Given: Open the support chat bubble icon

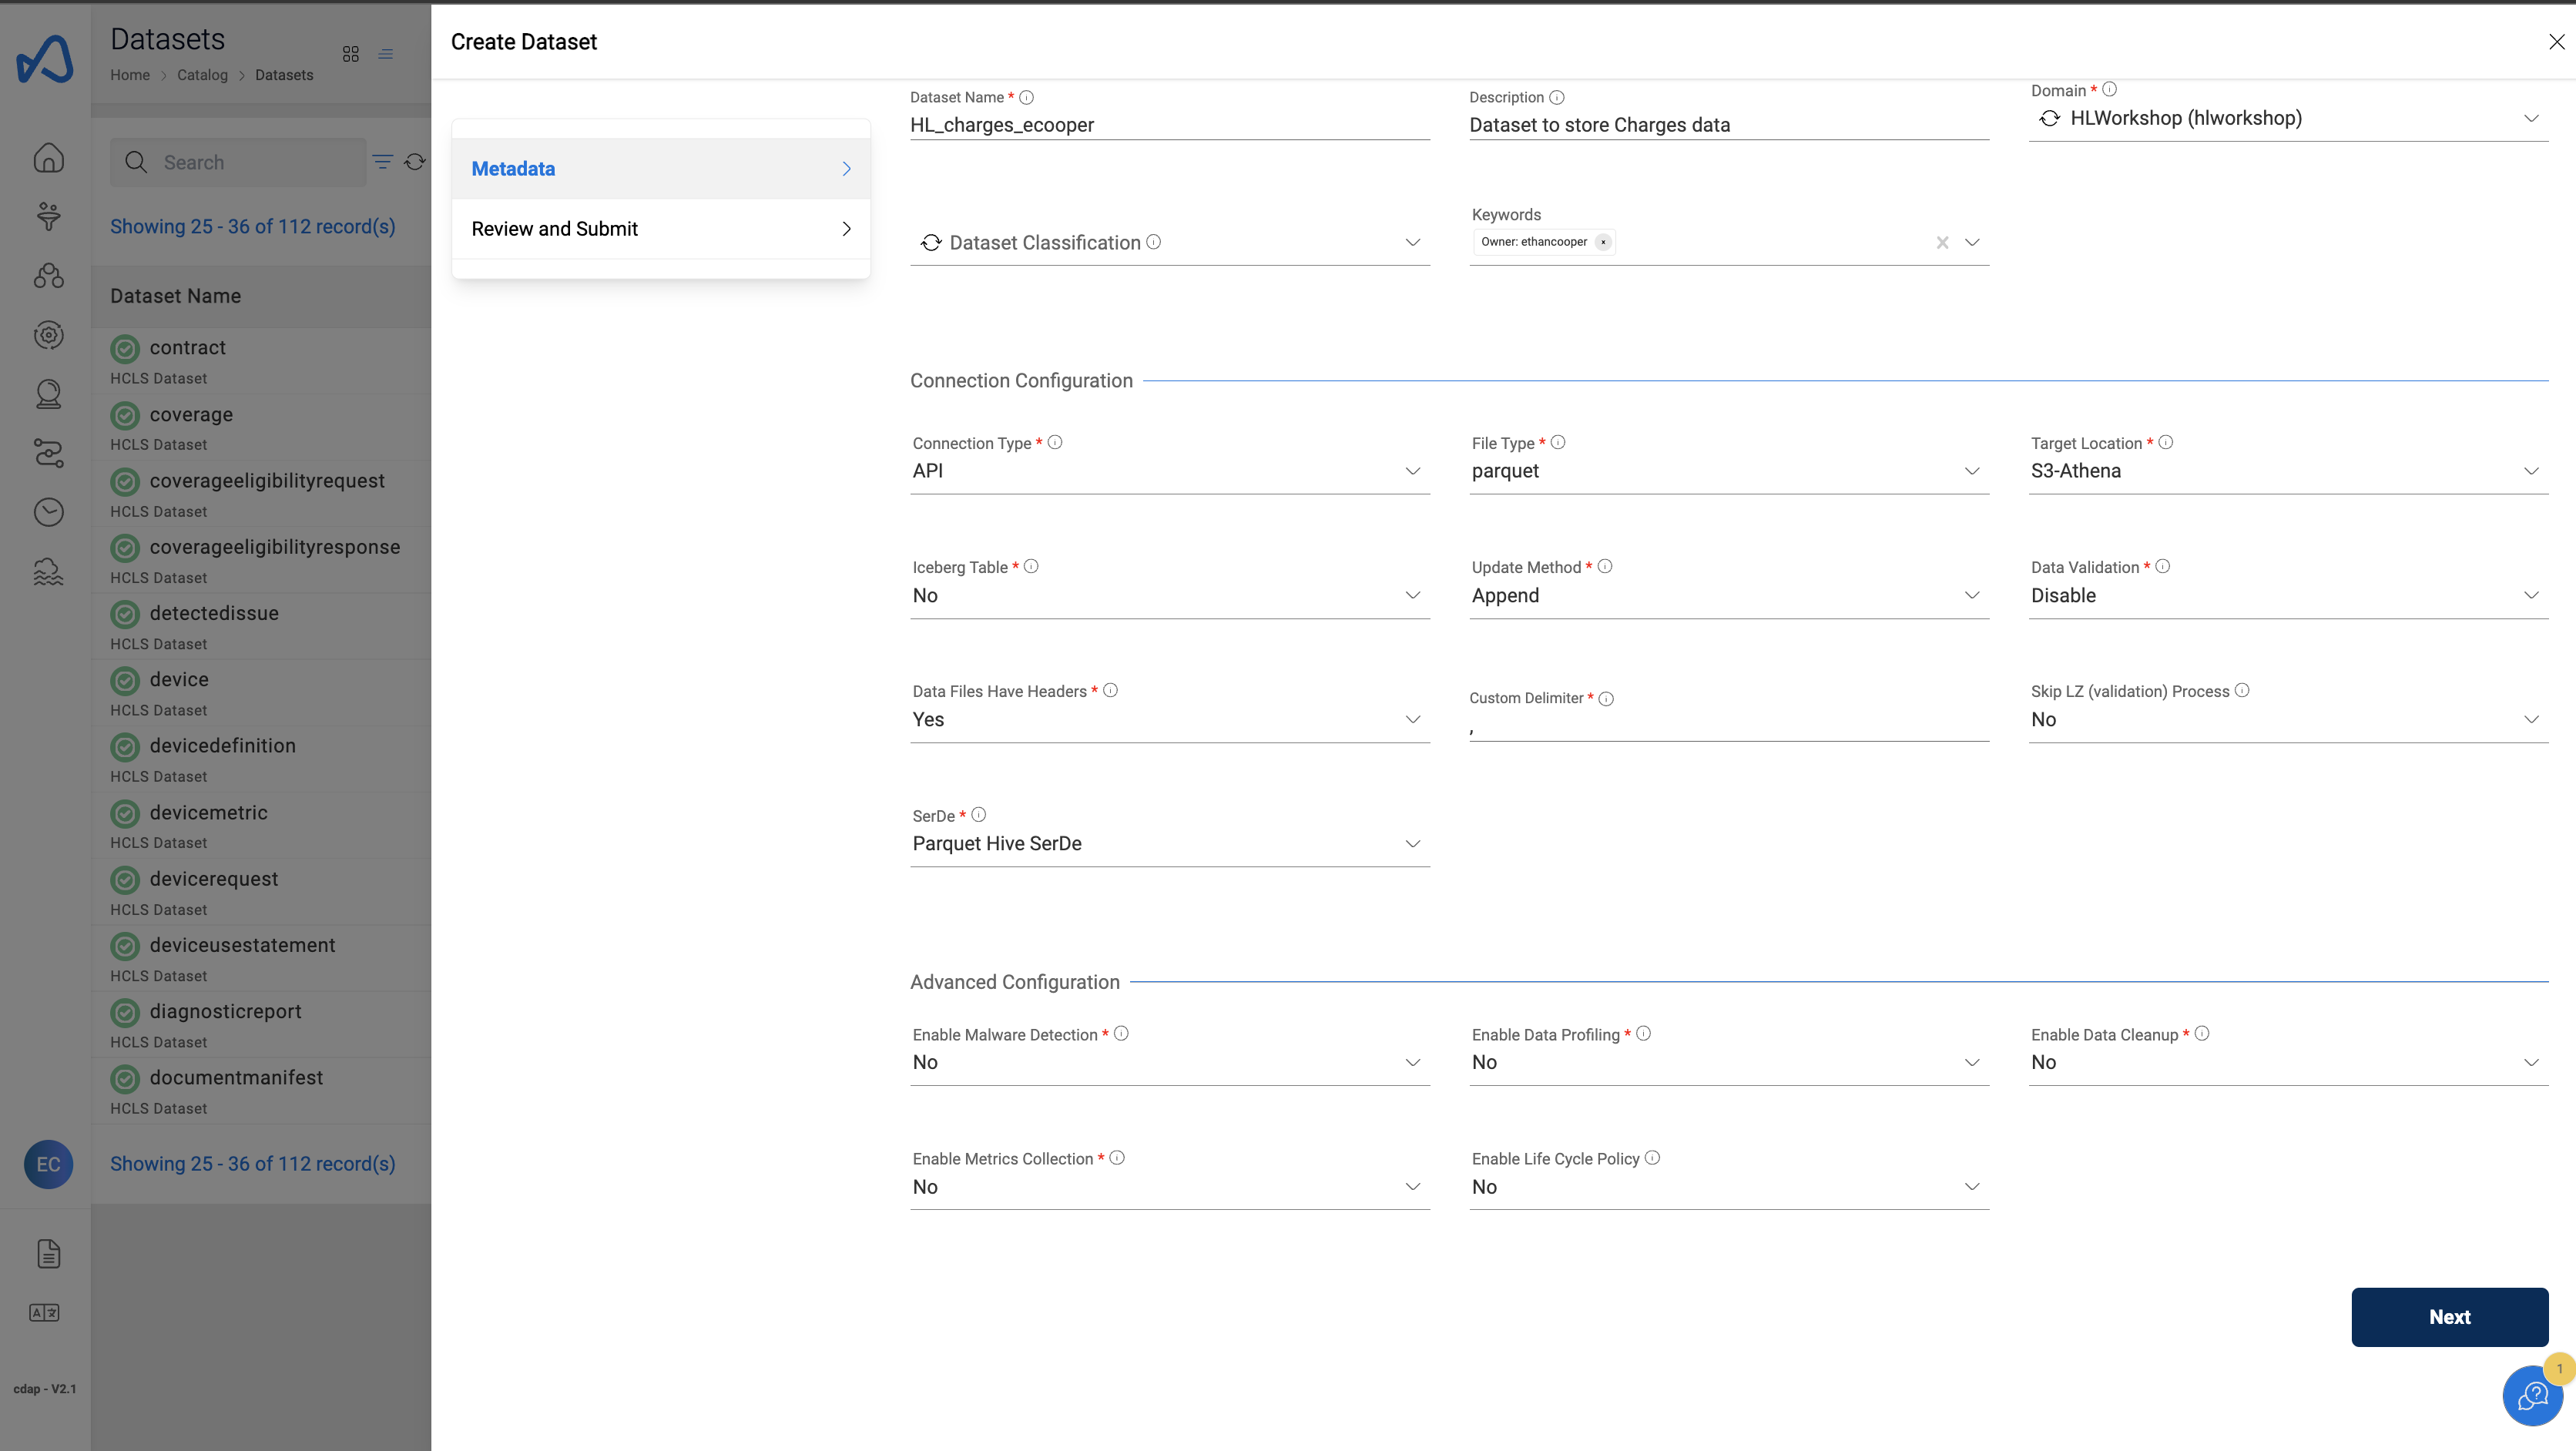Looking at the screenshot, I should point(2532,1395).
